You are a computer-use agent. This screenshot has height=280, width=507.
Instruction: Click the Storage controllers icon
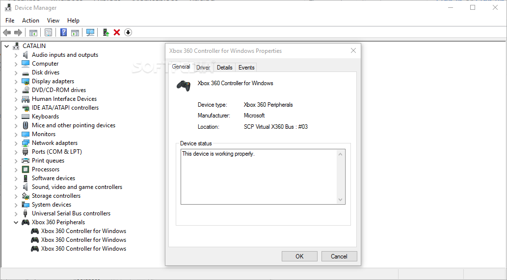(25, 196)
